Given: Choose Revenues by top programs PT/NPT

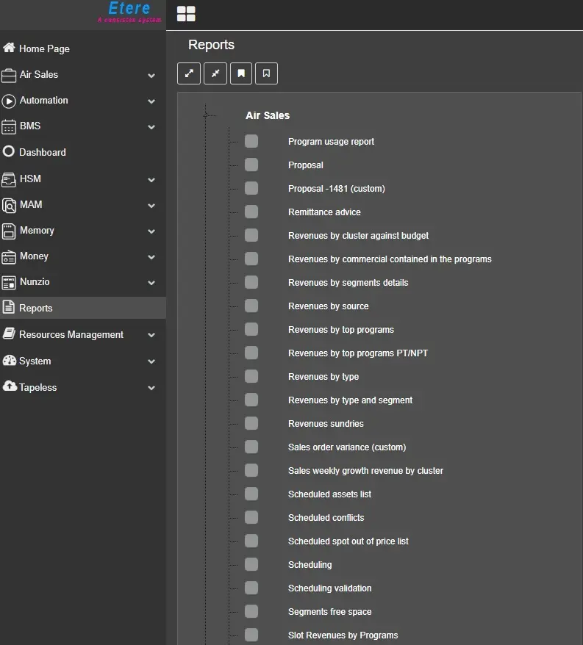Looking at the screenshot, I should (357, 353).
